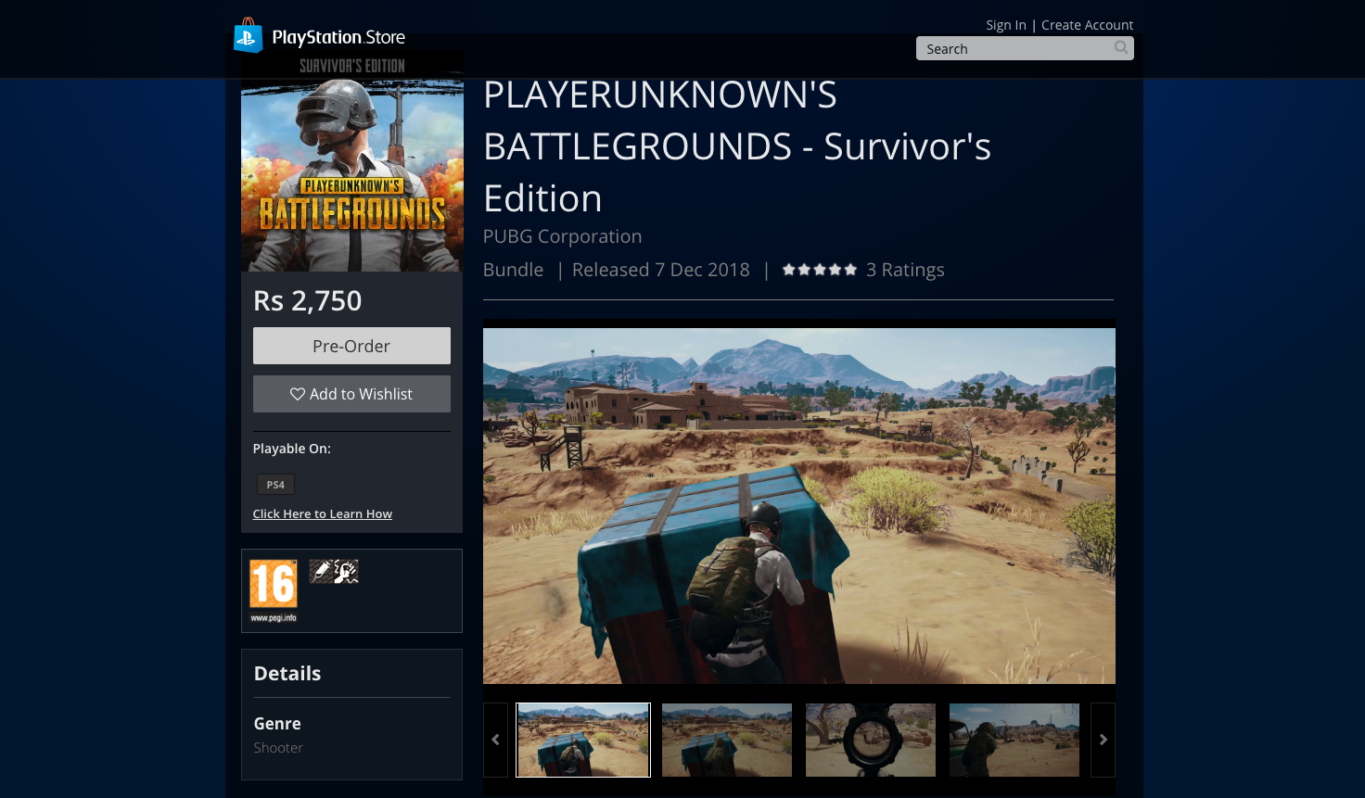Select the sniper scope screenshot thumbnail

[x=871, y=740]
